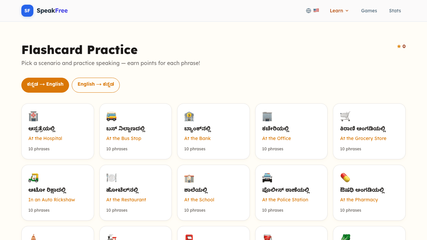Click the SF logo in the top left
Image resolution: width=427 pixels, height=240 pixels.
[27, 10]
